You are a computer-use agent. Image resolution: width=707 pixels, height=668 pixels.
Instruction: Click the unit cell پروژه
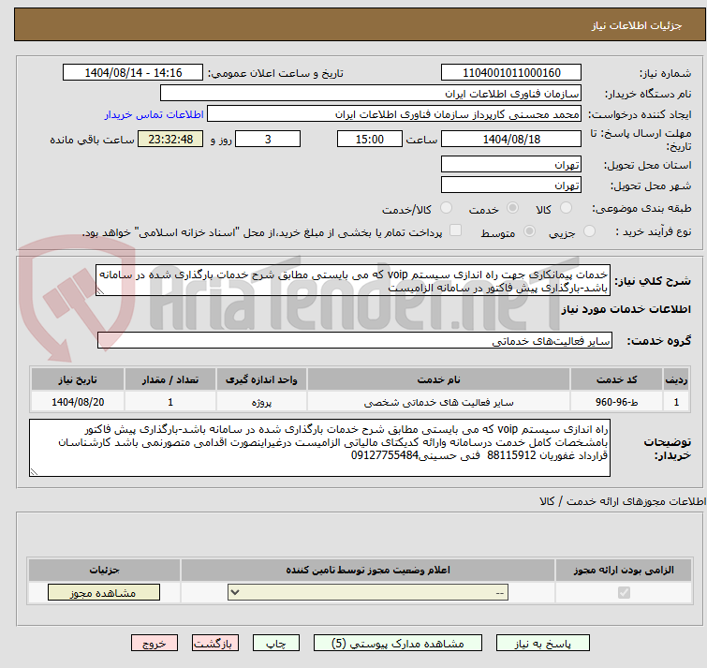[261, 402]
